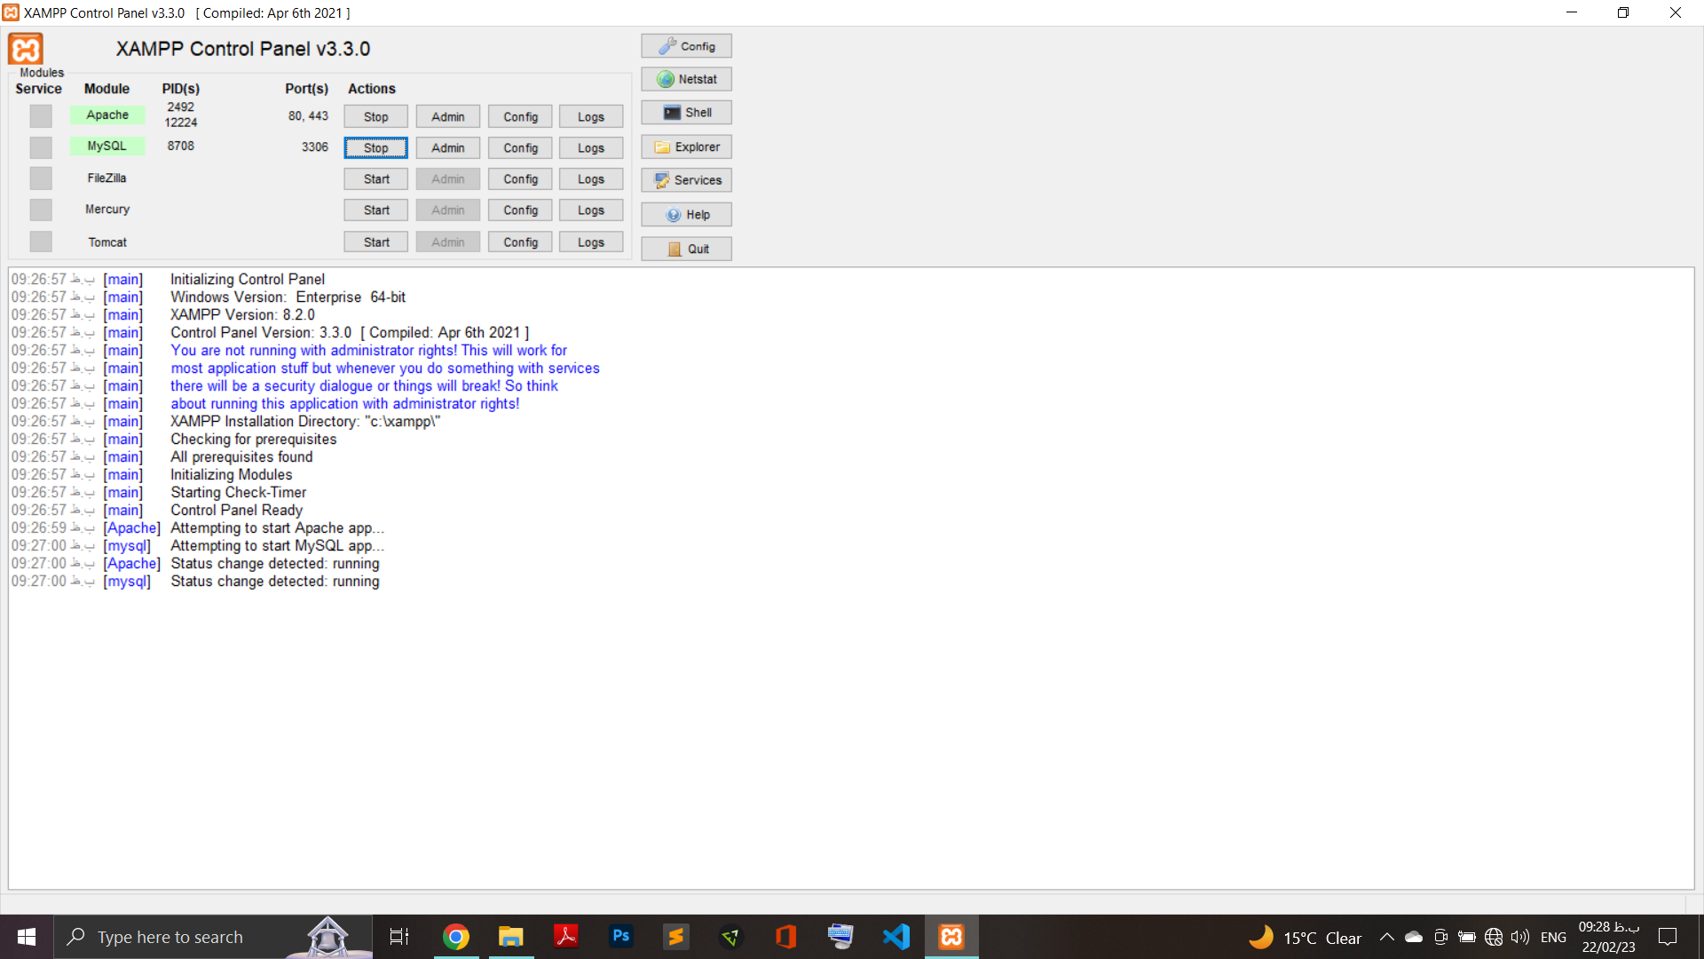The image size is (1704, 959).
Task: Start the FileZilla module
Action: coord(375,178)
